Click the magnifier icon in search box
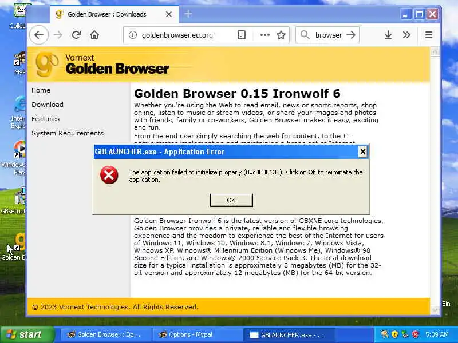 pyautogui.click(x=305, y=35)
